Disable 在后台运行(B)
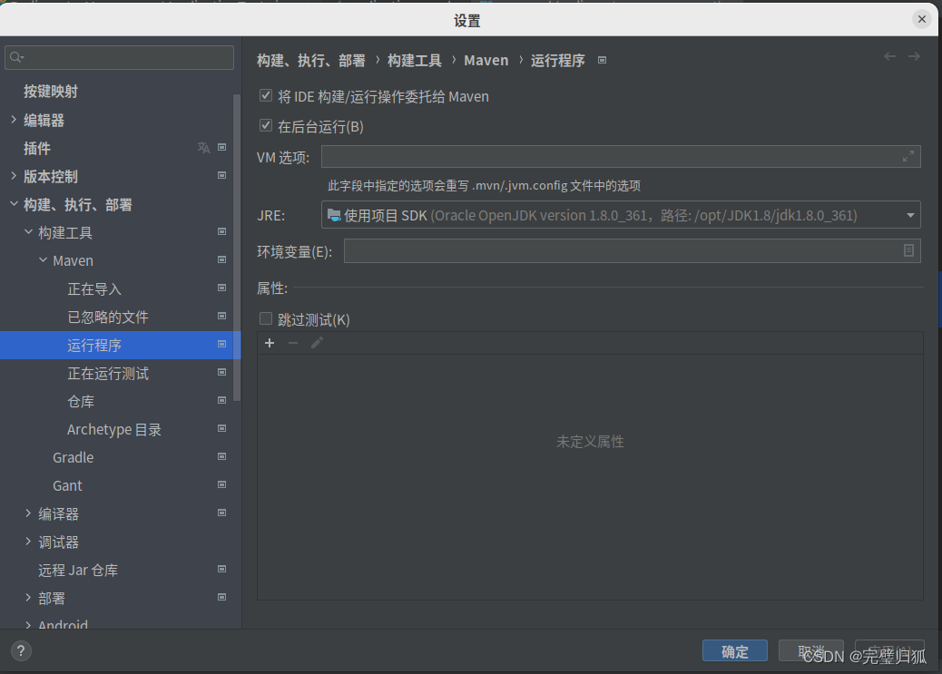The image size is (942, 674). [x=266, y=126]
